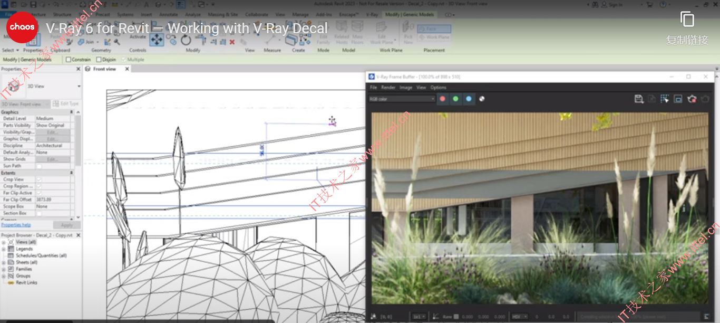This screenshot has height=323, width=720.
Task: Toggle the green channel button
Action: [455, 99]
